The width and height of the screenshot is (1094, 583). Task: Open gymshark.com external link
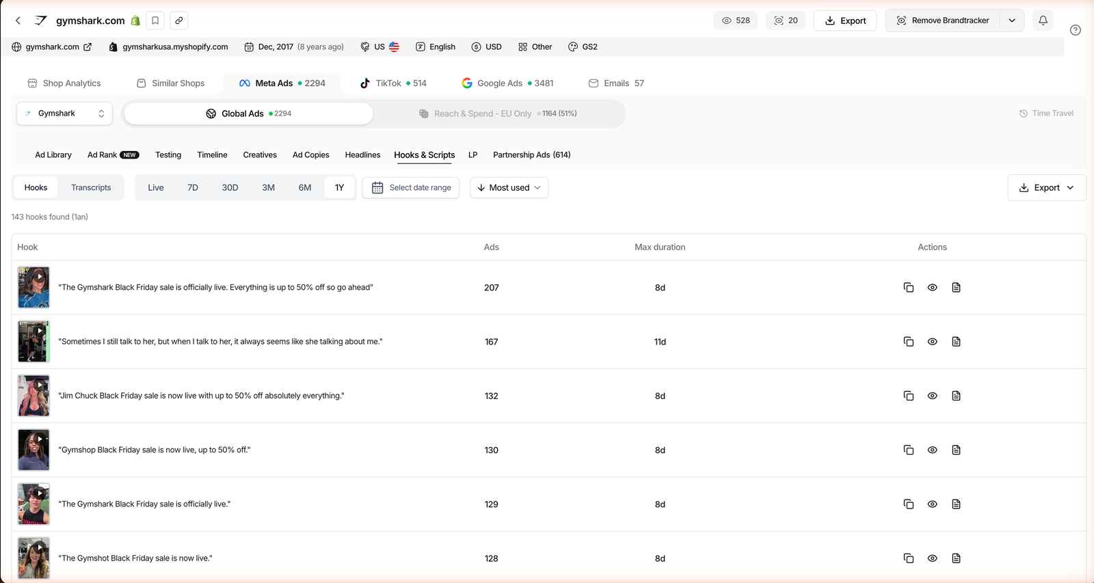coord(88,47)
